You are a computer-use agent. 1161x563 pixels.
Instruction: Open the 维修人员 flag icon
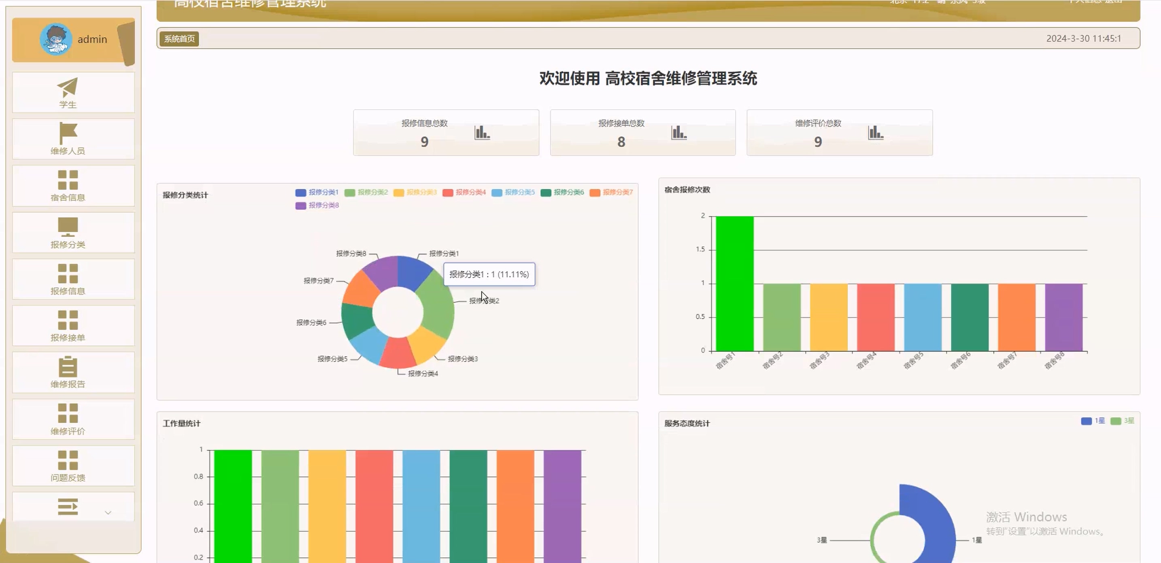pyautogui.click(x=68, y=134)
